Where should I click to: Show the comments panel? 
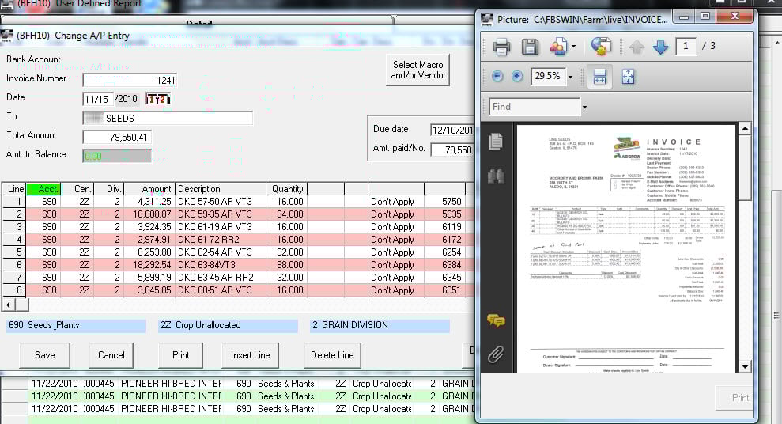[x=496, y=320]
